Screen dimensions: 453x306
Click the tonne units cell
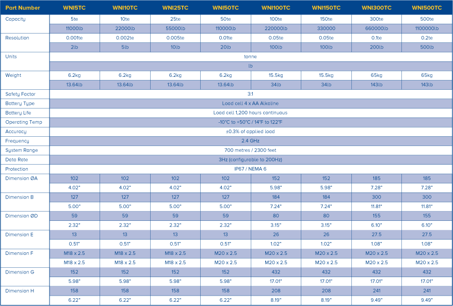click(250, 56)
